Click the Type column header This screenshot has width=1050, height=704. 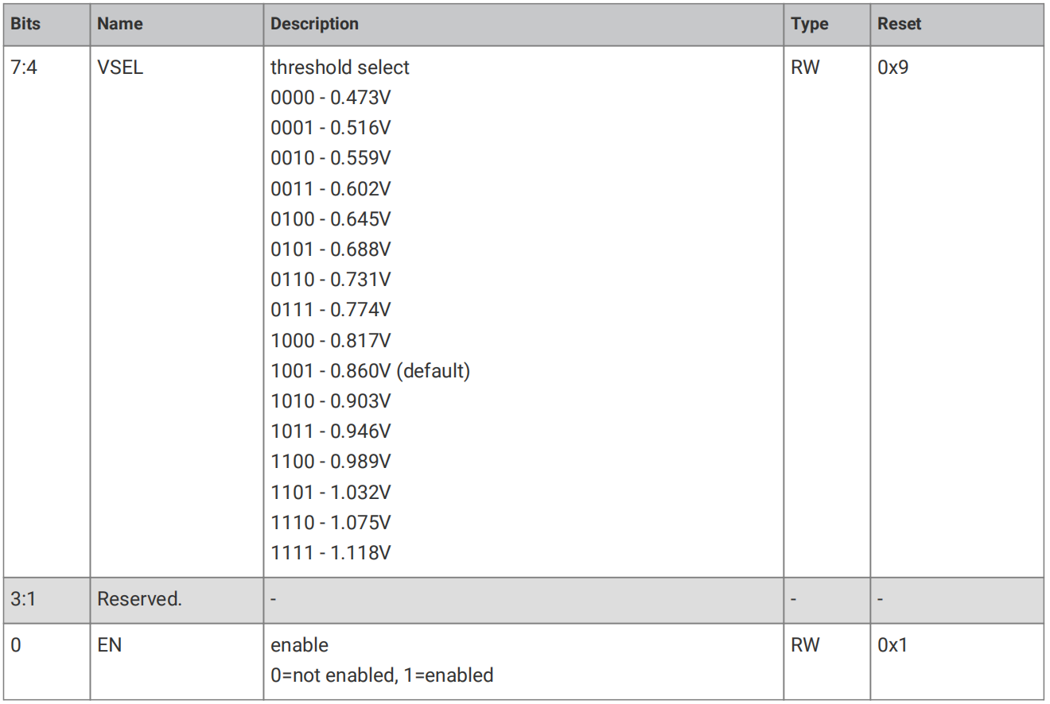(810, 24)
